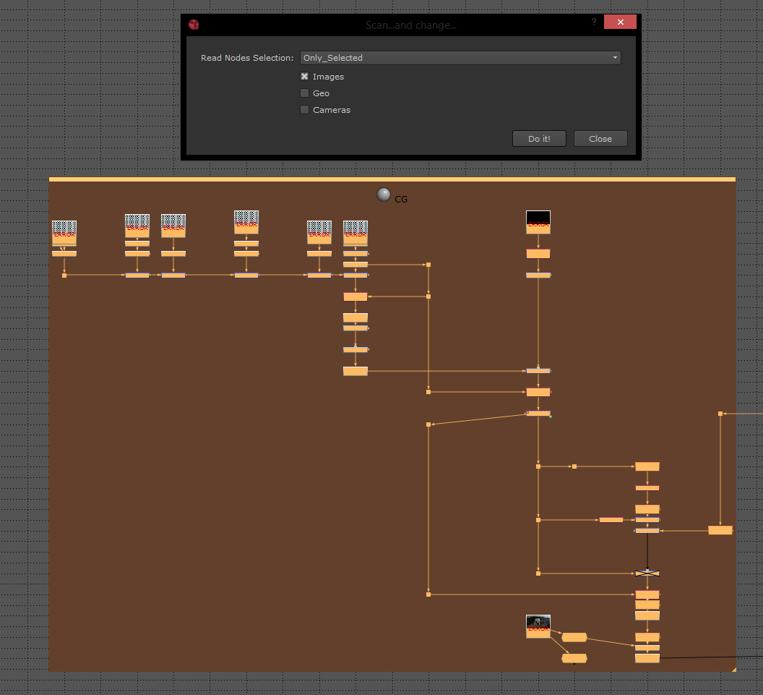Click the Close button in the dialog
This screenshot has height=695, width=763.
600,139
